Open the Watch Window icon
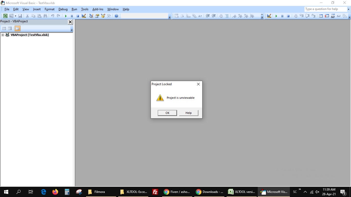Viewport: 351px width, 197px height. (333, 16)
